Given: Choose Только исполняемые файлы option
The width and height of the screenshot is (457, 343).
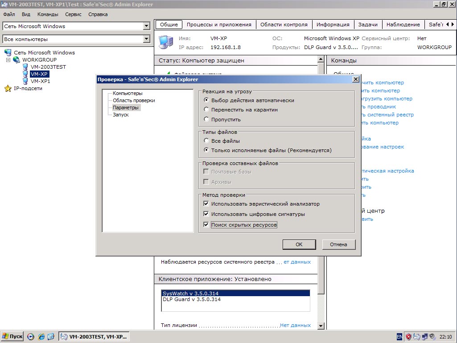Looking at the screenshot, I should (206, 150).
